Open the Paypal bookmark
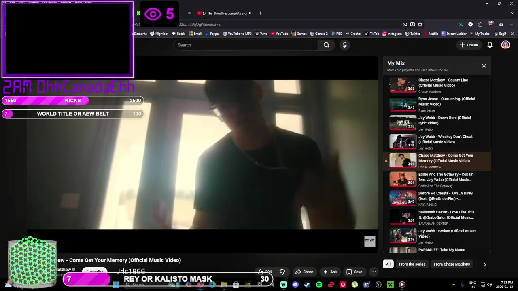The image size is (518, 291). click(212, 34)
